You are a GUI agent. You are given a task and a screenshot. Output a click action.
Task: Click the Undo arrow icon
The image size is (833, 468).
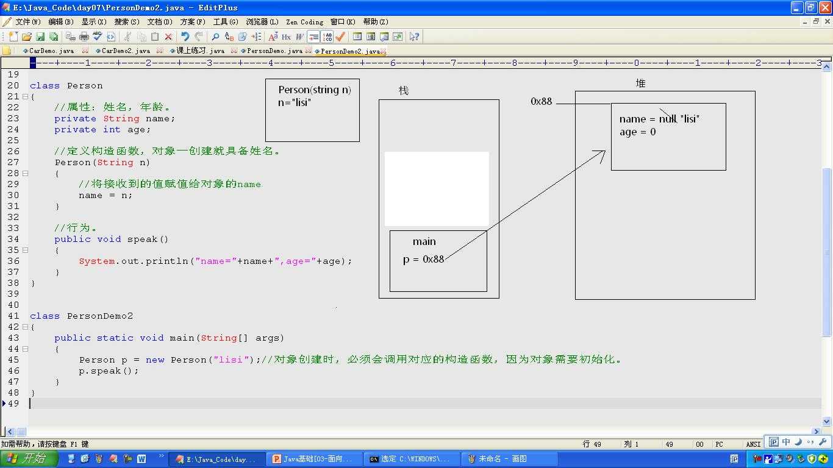pyautogui.click(x=185, y=37)
